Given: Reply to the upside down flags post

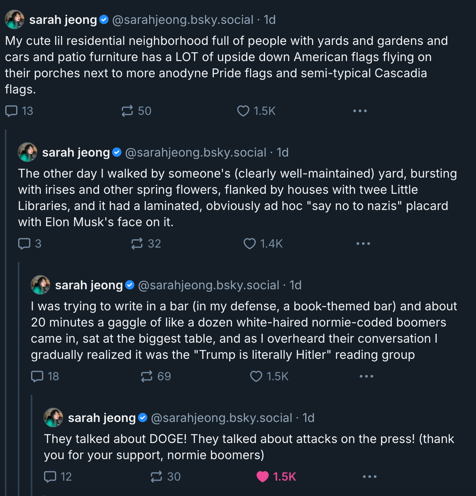Looking at the screenshot, I should (11, 111).
